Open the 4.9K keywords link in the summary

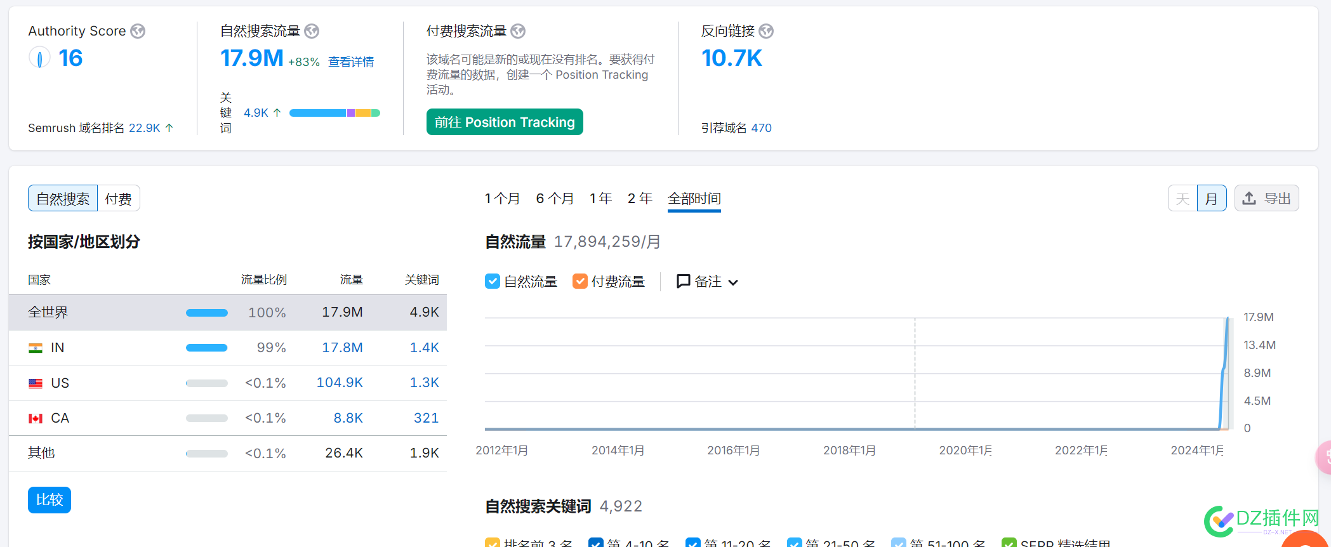coord(256,112)
